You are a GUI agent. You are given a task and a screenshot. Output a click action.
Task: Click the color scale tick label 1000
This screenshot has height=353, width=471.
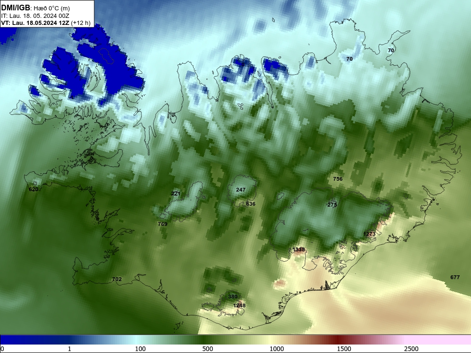click(276, 349)
